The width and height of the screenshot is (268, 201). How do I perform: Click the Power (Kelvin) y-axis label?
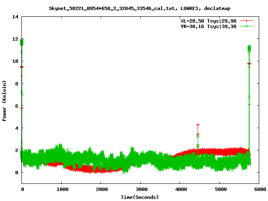click(4, 101)
